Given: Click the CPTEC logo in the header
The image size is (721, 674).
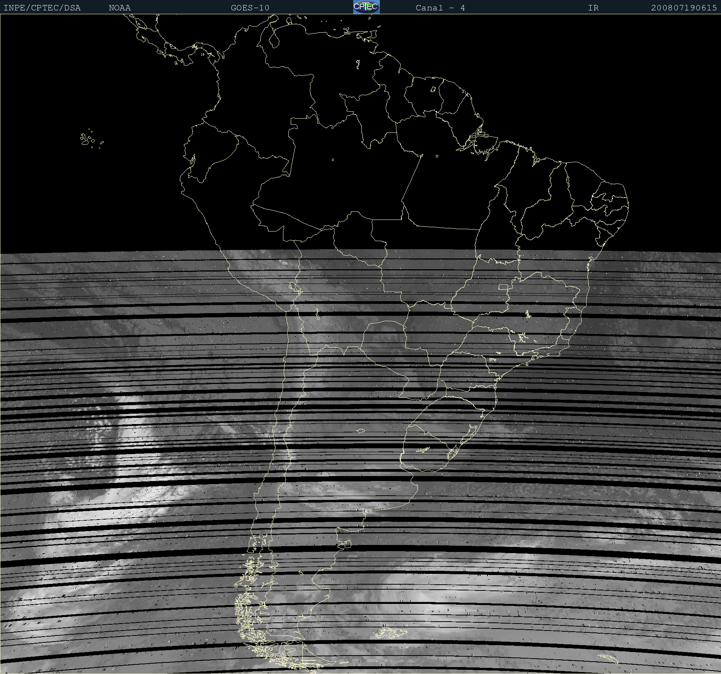Looking at the screenshot, I should (x=366, y=7).
